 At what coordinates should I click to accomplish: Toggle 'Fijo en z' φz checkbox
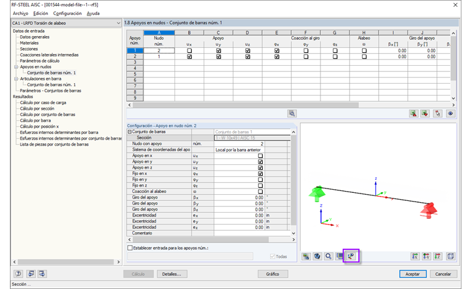click(x=260, y=185)
